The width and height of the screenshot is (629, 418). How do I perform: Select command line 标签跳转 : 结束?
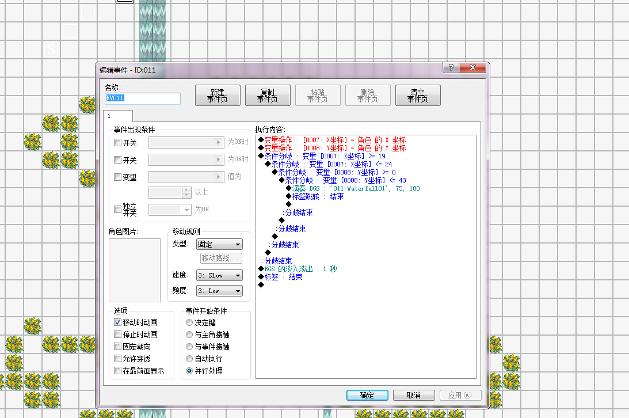[x=314, y=196]
